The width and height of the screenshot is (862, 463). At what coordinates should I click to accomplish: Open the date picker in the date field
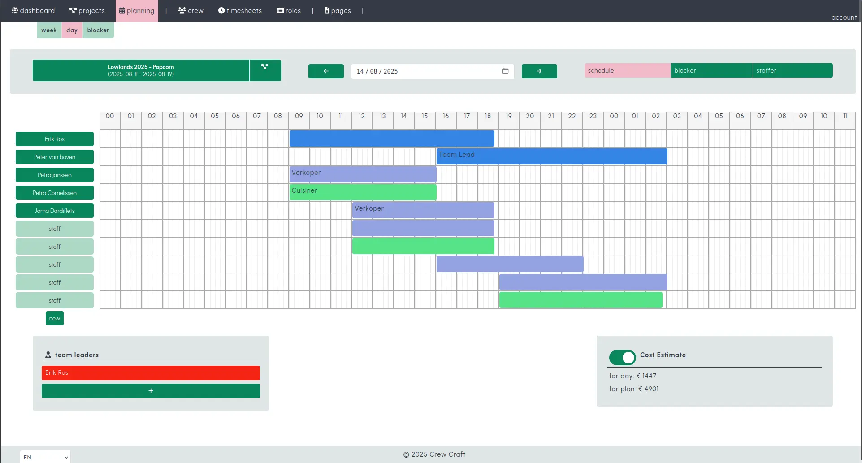505,71
